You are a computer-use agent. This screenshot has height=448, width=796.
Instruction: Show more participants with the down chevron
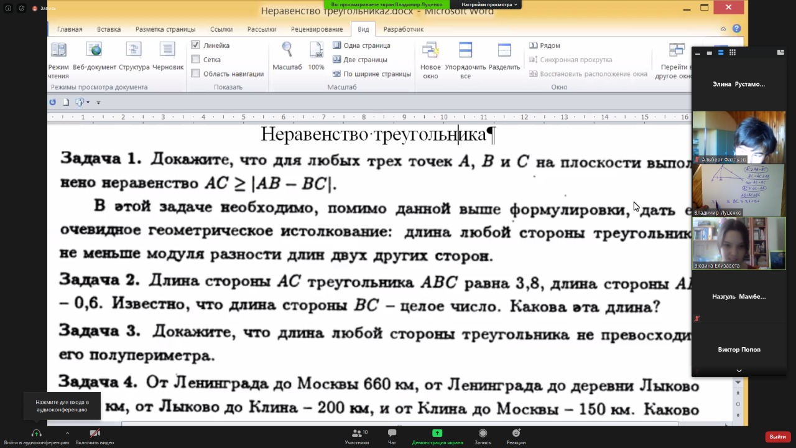(739, 371)
